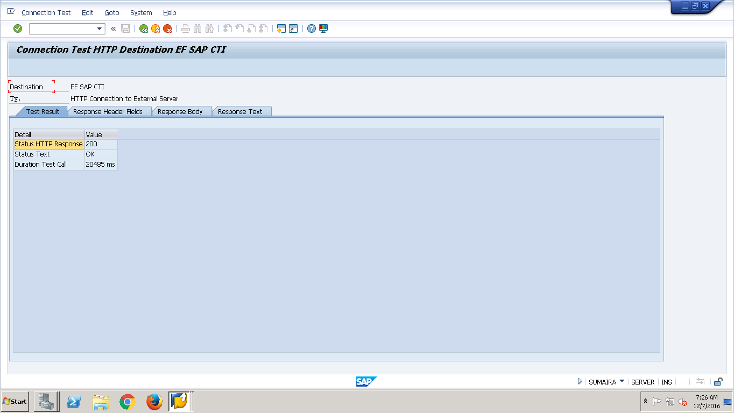Click the Save icon on the toolbar
Screen dimensions: 734x413
click(125, 29)
